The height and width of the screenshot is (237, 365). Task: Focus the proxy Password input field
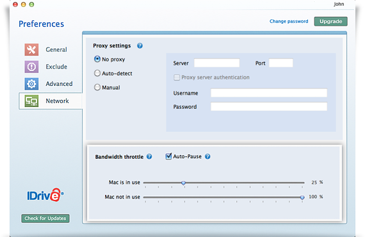(269, 106)
